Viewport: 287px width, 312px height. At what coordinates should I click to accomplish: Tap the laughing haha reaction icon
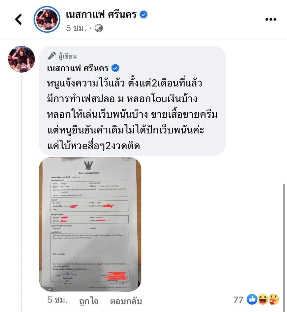coord(263,299)
